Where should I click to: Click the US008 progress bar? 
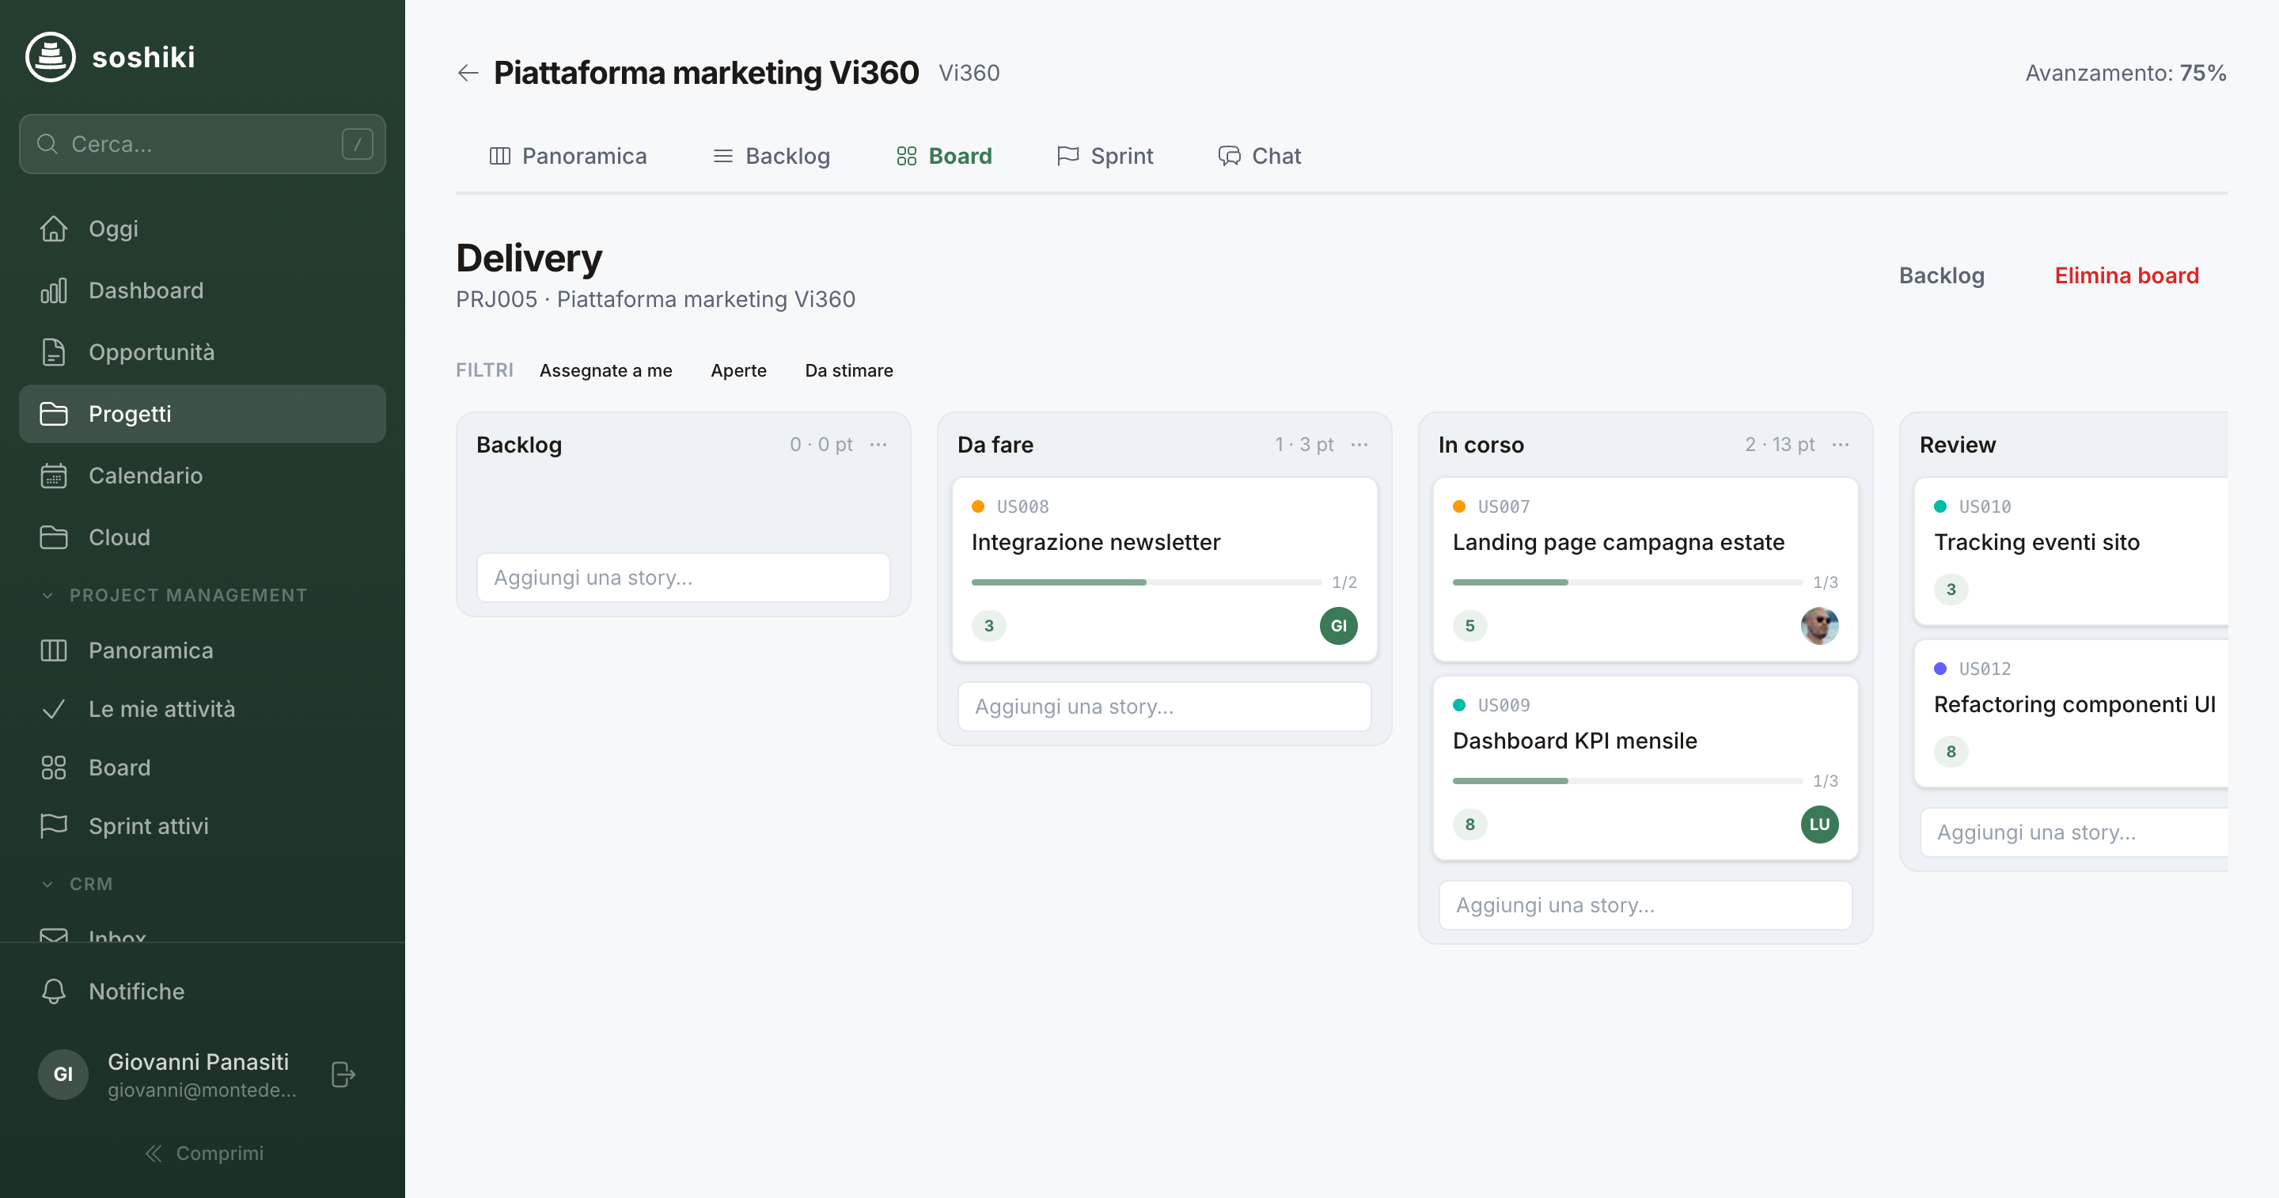pyautogui.click(x=1146, y=582)
